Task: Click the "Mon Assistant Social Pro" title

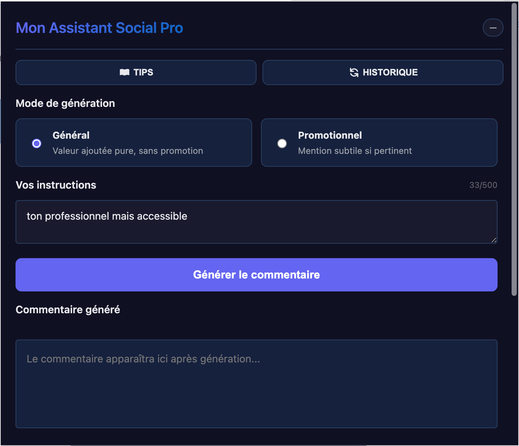Action: point(99,28)
